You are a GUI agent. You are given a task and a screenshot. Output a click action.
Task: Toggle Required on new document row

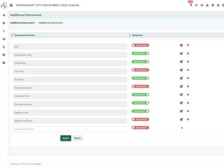point(140,128)
